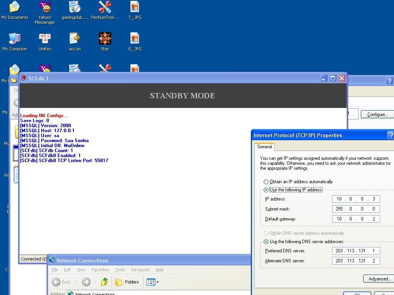Click the '[MSSQL] Password: Sua Senha' log line
The width and height of the screenshot is (394, 295).
54,141
